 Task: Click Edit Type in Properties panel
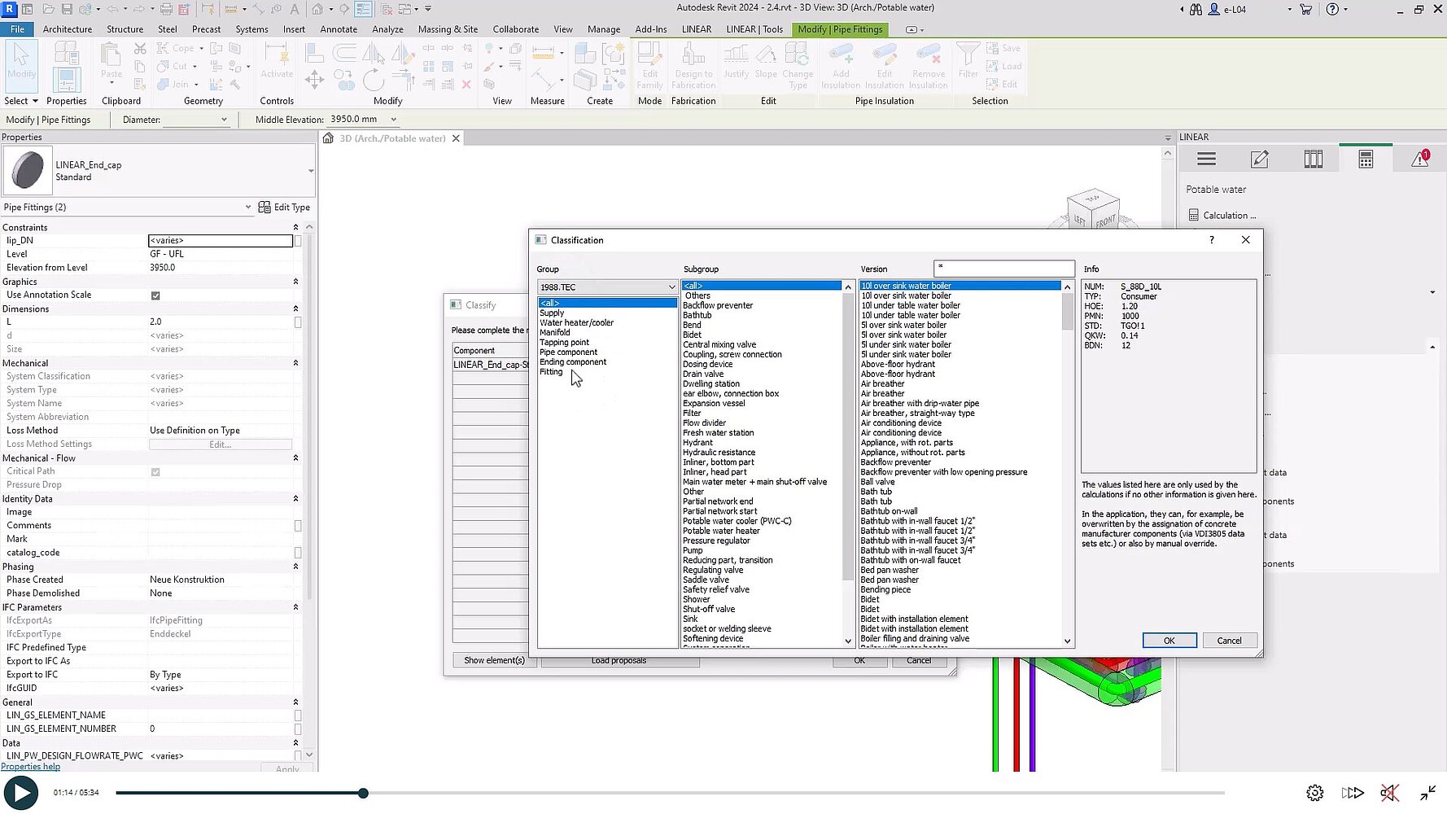[284, 208]
